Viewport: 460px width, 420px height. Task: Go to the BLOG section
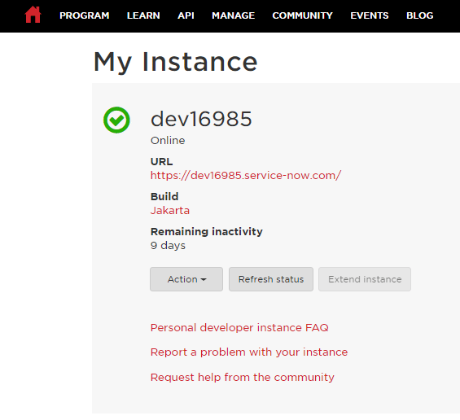pyautogui.click(x=419, y=15)
